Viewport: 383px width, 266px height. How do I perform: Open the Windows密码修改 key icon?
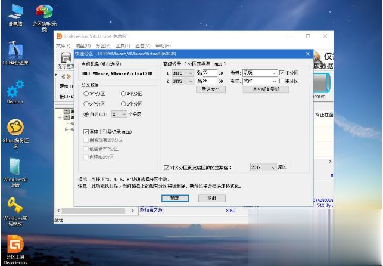click(x=15, y=212)
